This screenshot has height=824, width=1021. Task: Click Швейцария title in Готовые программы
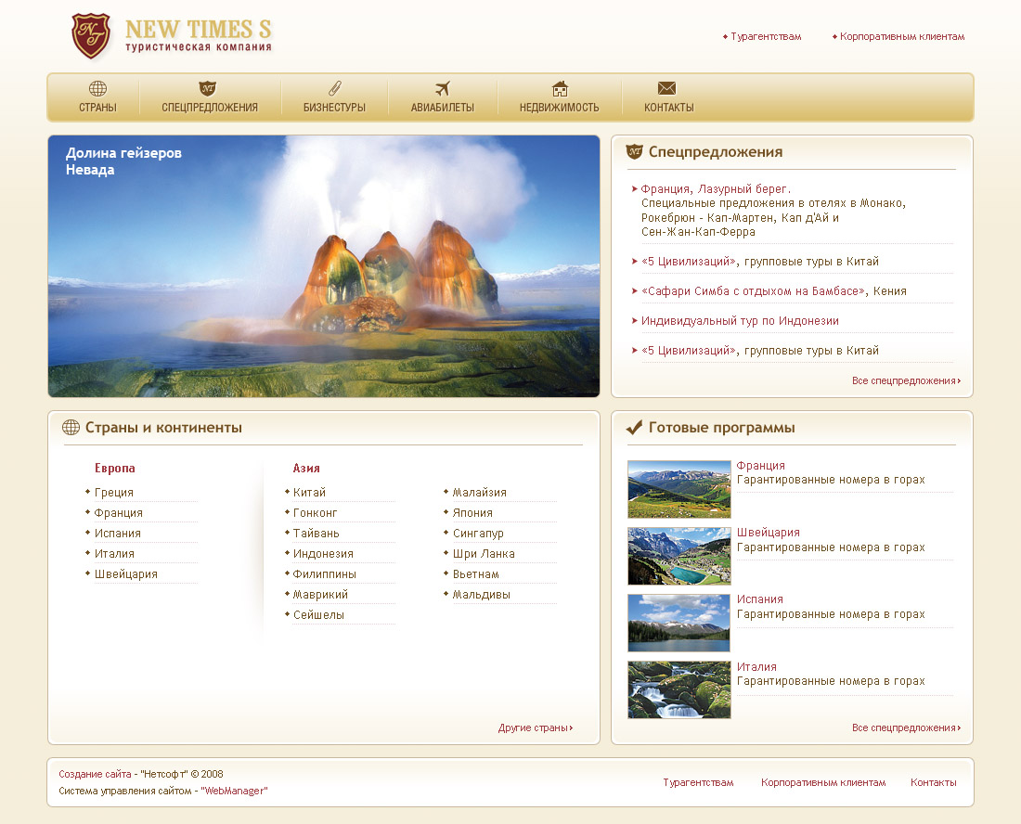769,533
